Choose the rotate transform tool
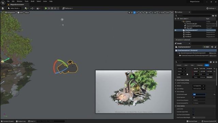 [135, 13]
